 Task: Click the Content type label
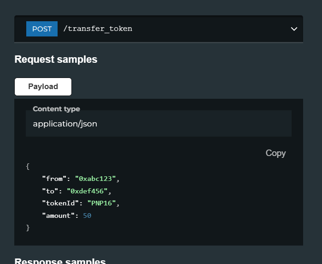tap(57, 109)
